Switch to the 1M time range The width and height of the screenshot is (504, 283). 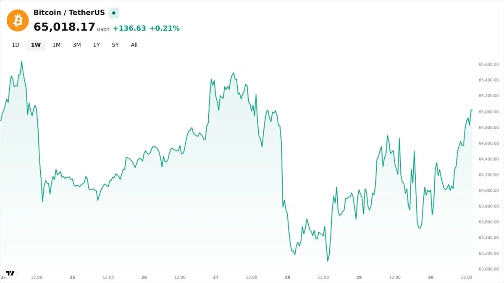[x=56, y=45]
